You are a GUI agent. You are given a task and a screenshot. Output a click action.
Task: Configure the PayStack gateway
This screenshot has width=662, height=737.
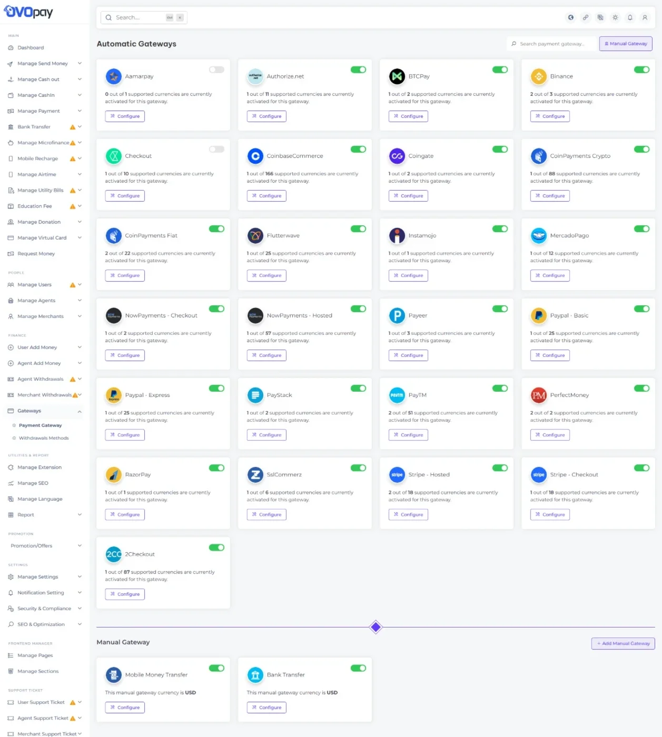point(266,435)
